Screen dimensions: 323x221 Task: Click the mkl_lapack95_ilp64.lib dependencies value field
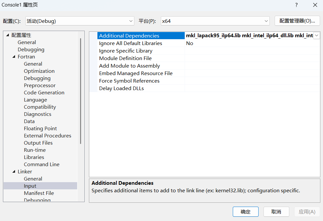[249, 36]
